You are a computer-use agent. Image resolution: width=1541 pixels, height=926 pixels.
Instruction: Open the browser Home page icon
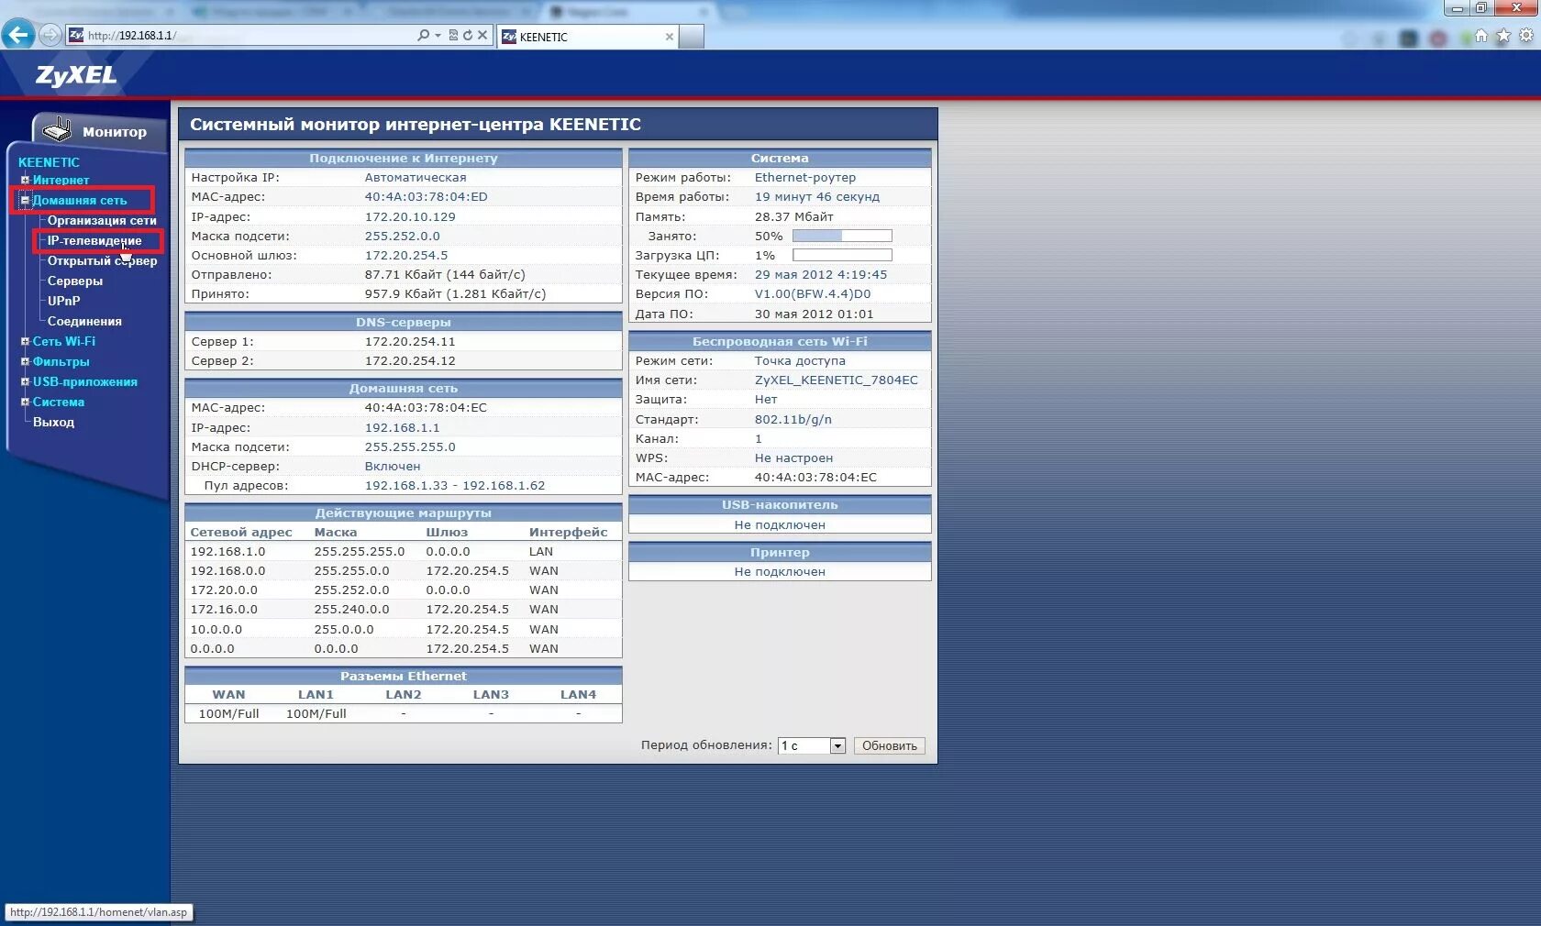coord(1480,37)
